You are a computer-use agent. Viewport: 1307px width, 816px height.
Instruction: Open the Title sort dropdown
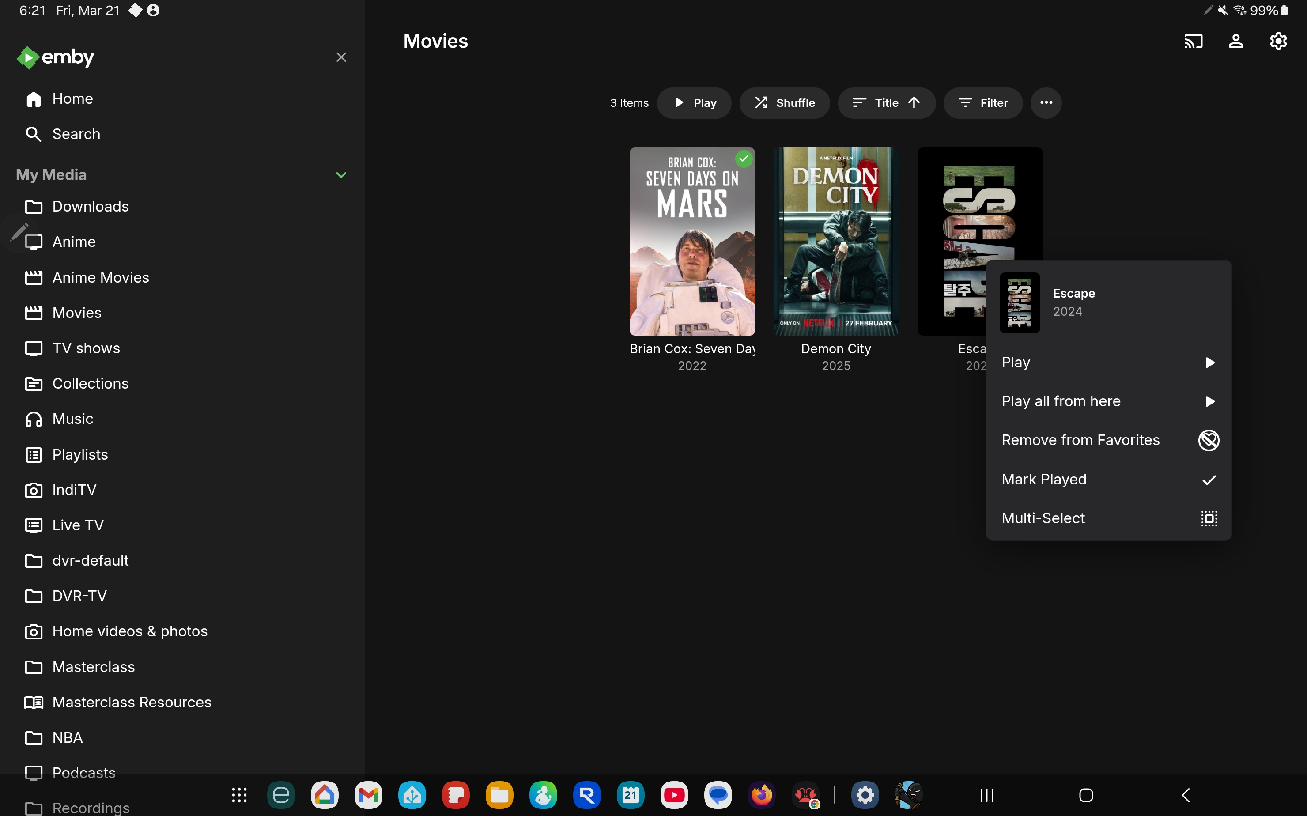click(886, 102)
